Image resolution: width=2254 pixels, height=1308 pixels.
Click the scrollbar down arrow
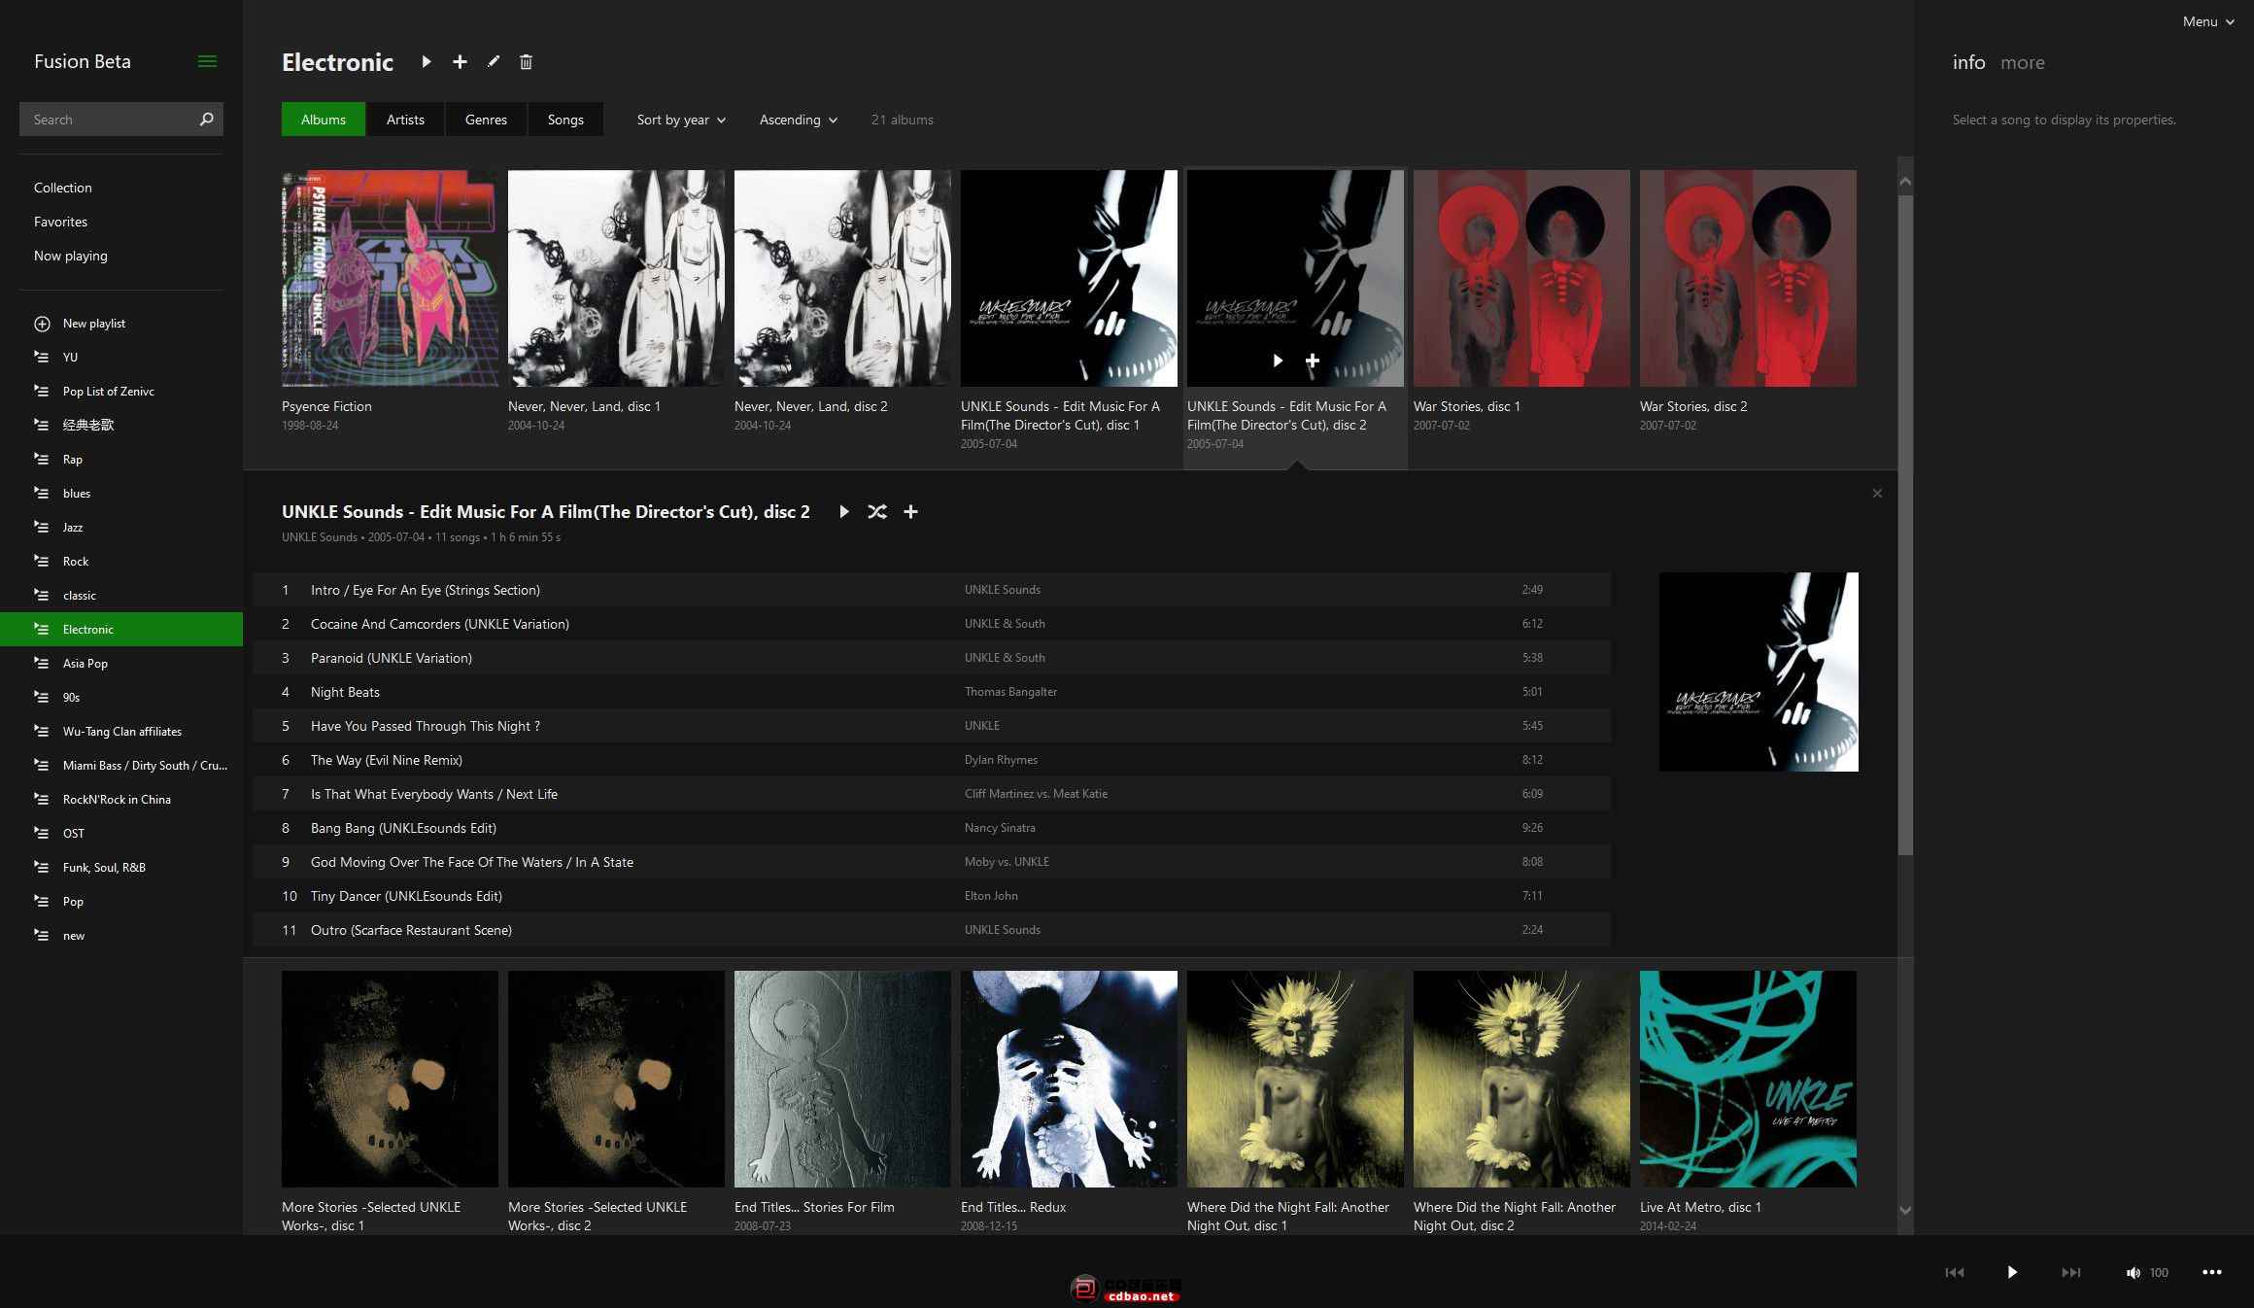pyautogui.click(x=1905, y=1211)
